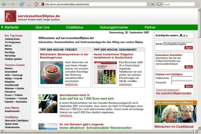Viewport: 201px width, 134px height.
Task: Open Wohnen + Garten theme link
Action: (x=14, y=88)
